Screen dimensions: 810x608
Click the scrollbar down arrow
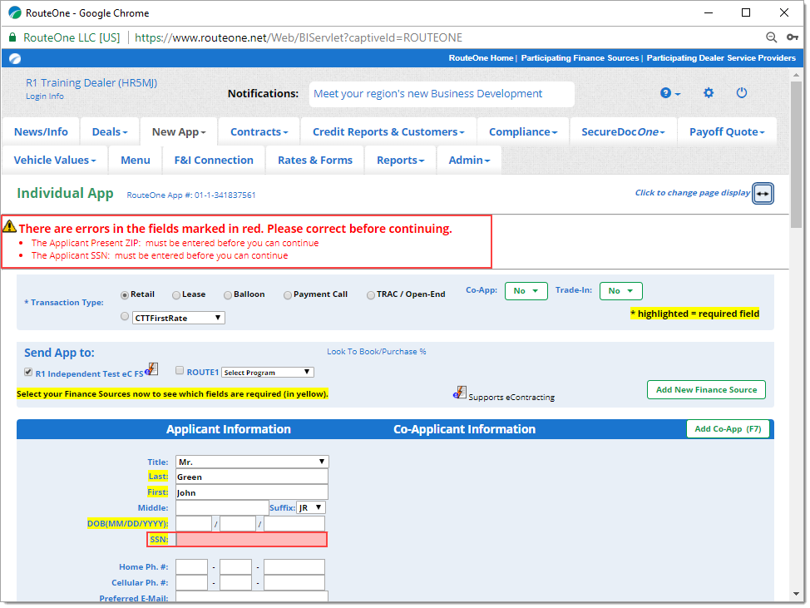tap(796, 594)
